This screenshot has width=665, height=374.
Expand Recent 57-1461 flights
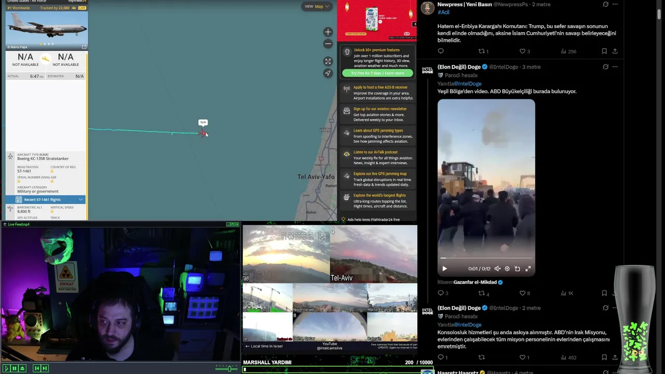[x=46, y=199]
